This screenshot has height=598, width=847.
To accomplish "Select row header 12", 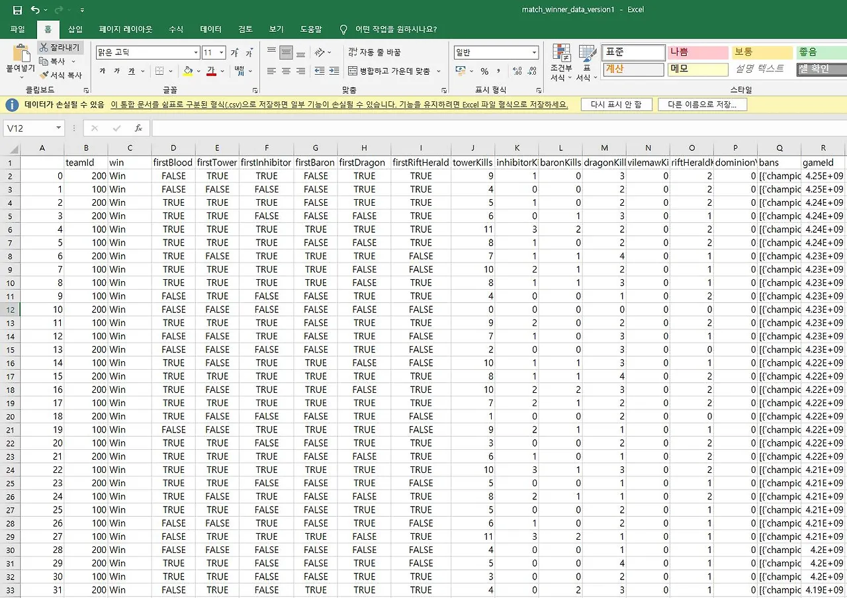I will 11,310.
